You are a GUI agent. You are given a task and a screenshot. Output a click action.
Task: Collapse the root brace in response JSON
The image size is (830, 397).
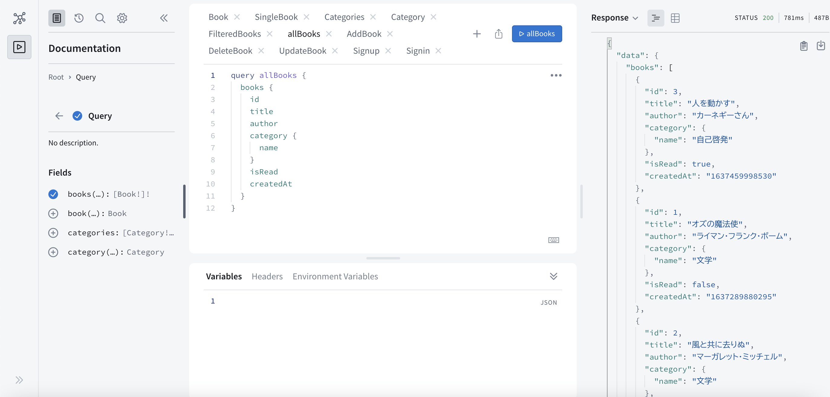609,43
